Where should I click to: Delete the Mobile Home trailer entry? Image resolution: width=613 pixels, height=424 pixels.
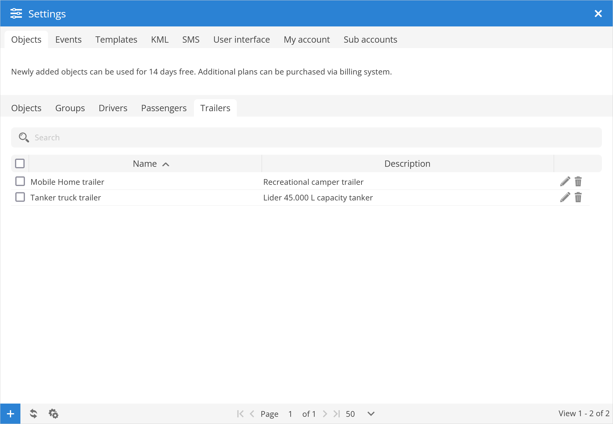pyautogui.click(x=578, y=181)
